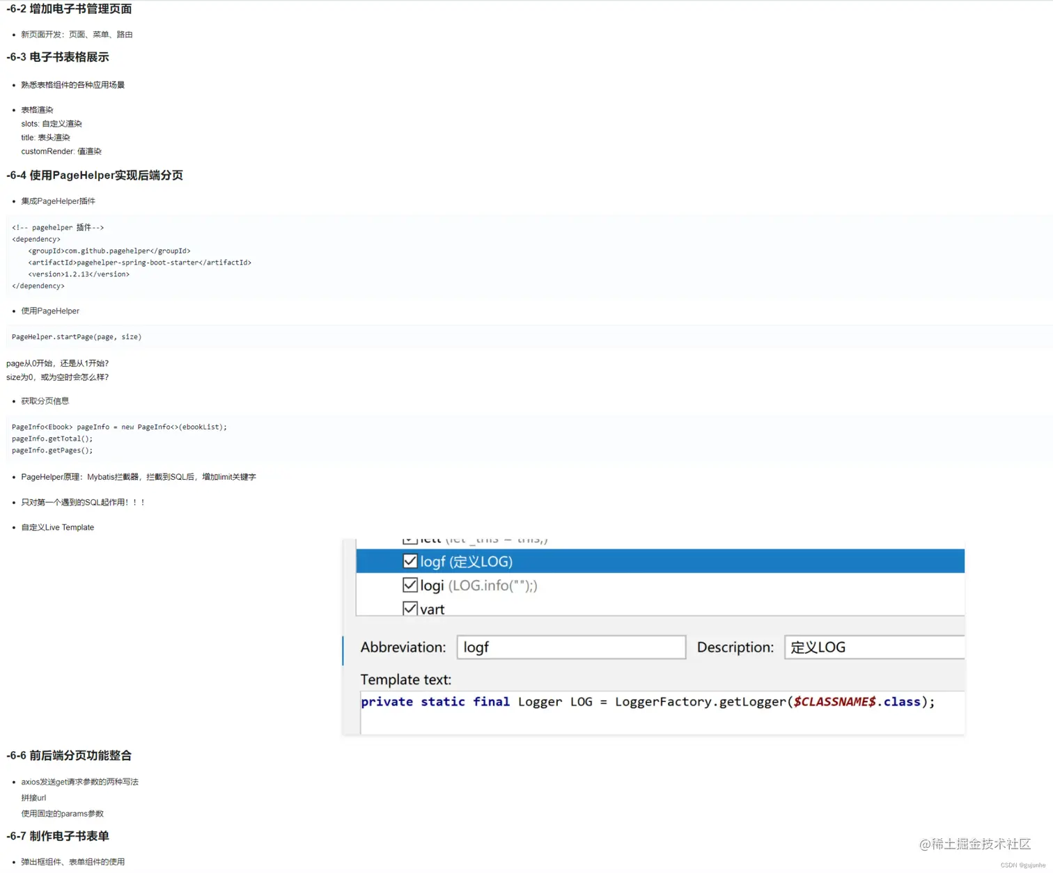The height and width of the screenshot is (873, 1053).
Task: Click the bullet 使用PageHelper
Action: [50, 311]
